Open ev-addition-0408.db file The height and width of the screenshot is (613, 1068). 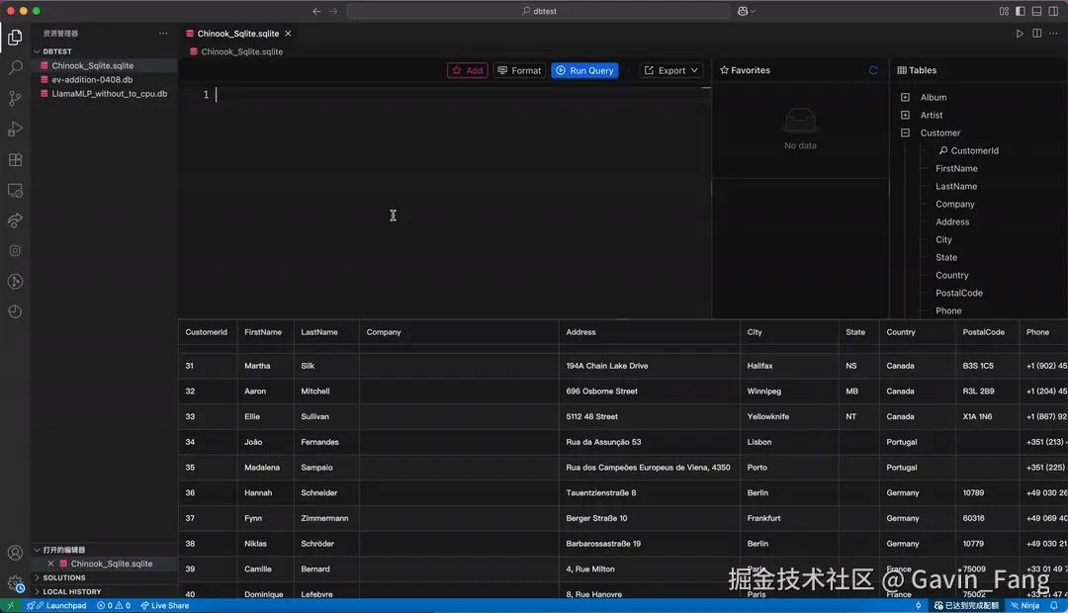click(104, 80)
